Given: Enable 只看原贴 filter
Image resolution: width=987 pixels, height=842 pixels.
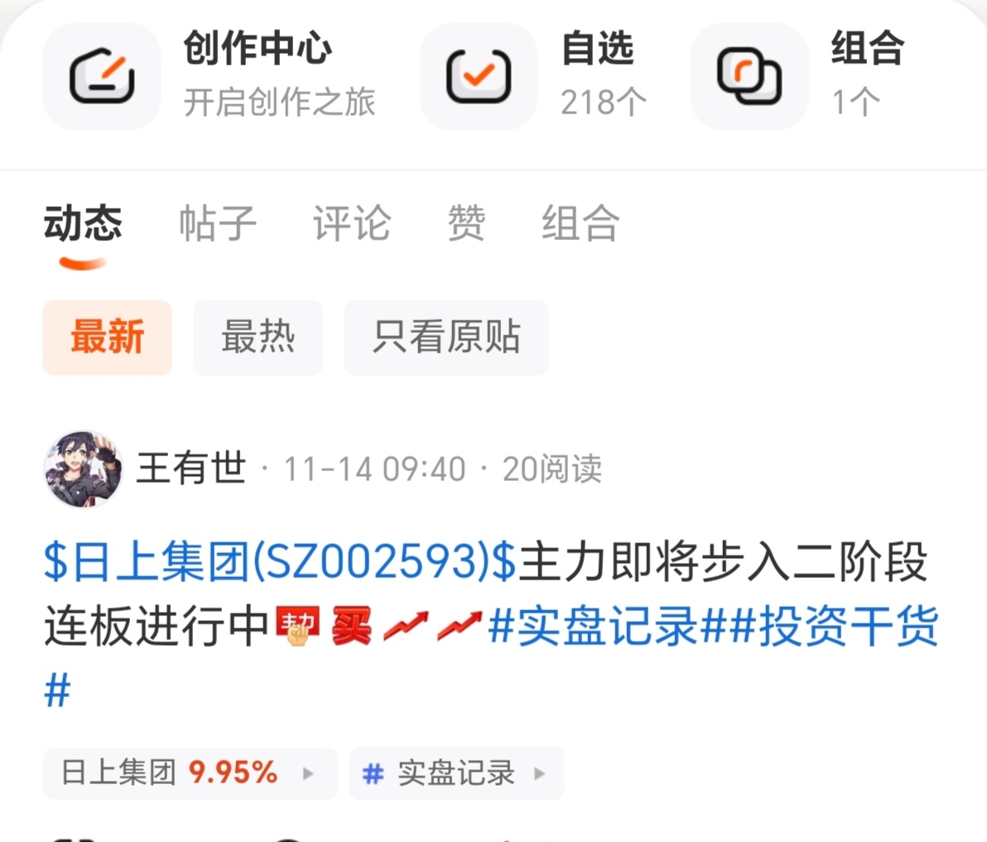Looking at the screenshot, I should [446, 337].
